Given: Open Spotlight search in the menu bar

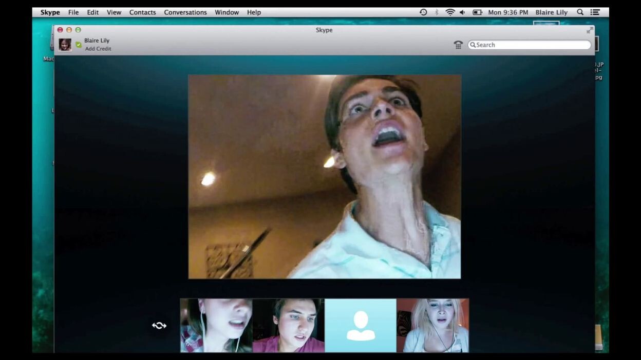Looking at the screenshot, I should (580, 12).
